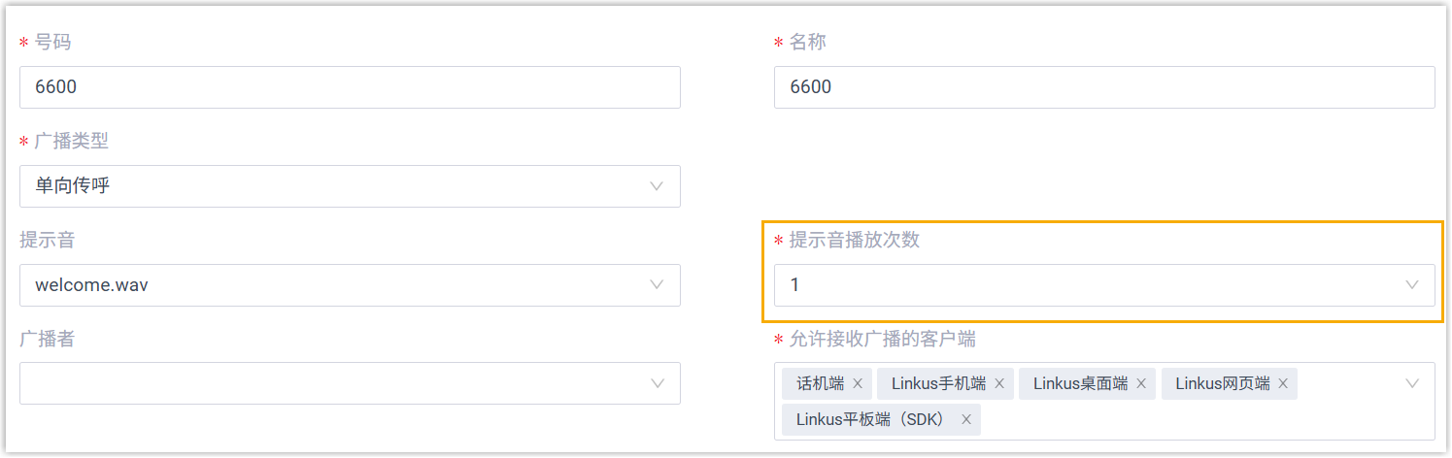Select the 单向传呼 broadcast type box
Image resolution: width=1452 pixels, height=458 pixels.
[330, 186]
